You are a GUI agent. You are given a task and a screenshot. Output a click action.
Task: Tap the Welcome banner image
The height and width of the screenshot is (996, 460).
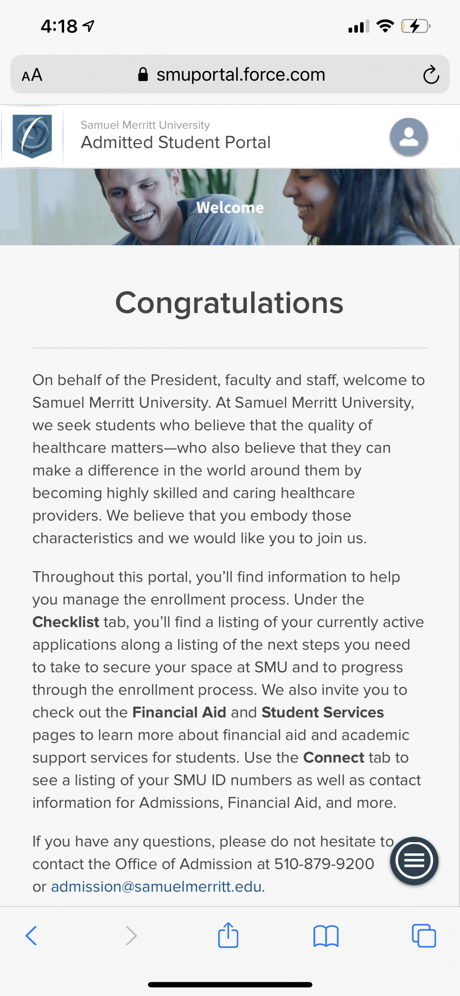[230, 207]
